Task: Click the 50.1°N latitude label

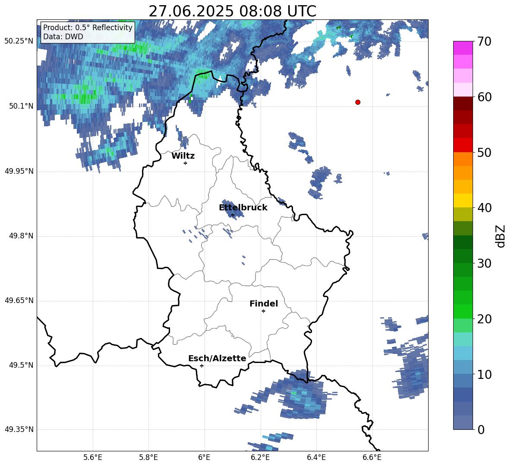Action: (x=21, y=106)
